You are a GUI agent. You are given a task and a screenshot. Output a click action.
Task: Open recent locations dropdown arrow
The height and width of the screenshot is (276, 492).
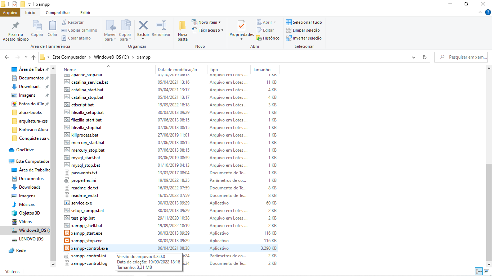pyautogui.click(x=26, y=57)
